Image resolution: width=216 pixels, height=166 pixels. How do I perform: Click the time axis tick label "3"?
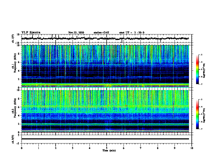(x=73, y=148)
